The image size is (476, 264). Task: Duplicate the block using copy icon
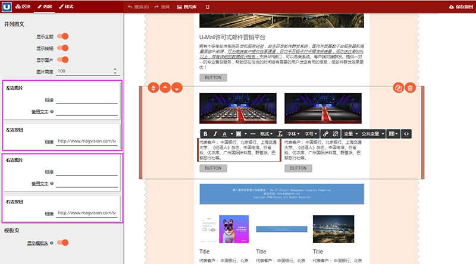coord(398,88)
